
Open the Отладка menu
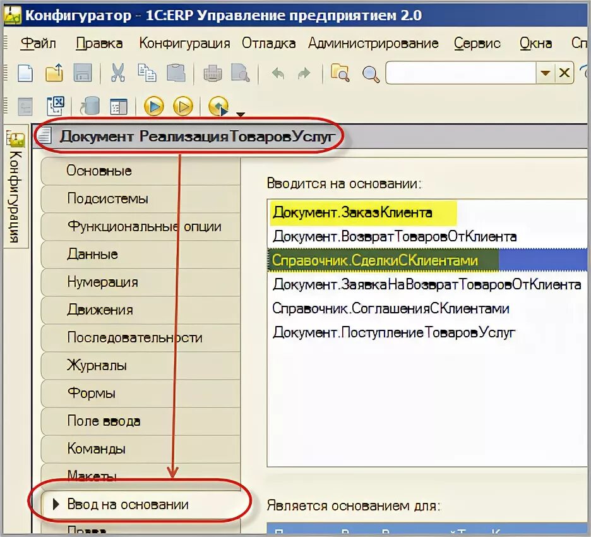[269, 44]
